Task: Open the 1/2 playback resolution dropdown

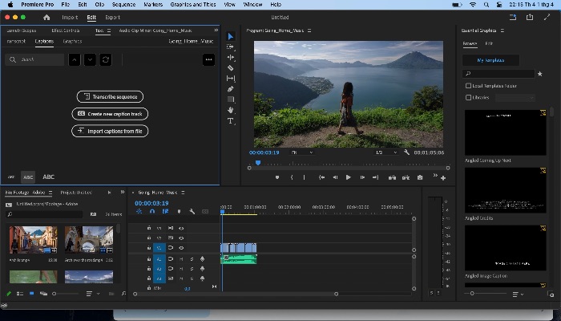Action: [386, 152]
